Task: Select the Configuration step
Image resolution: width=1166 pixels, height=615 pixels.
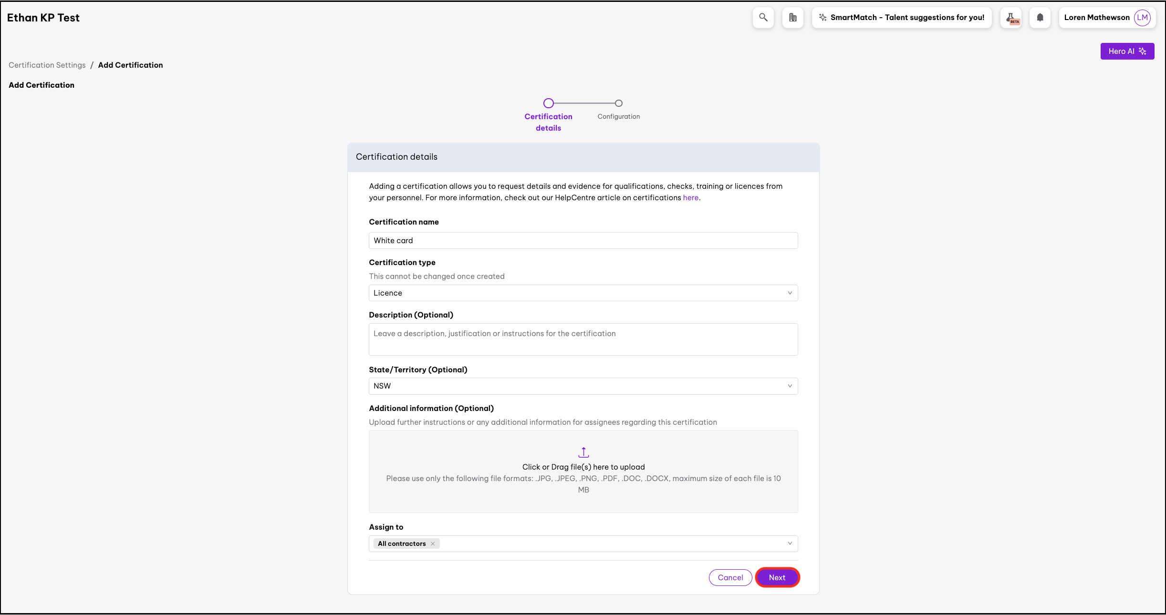Action: [x=618, y=103]
